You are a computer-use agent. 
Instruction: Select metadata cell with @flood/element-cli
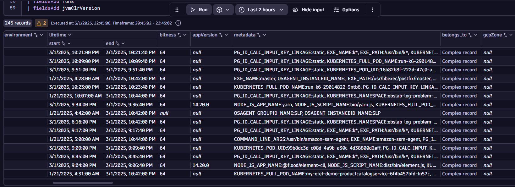tap(335, 165)
